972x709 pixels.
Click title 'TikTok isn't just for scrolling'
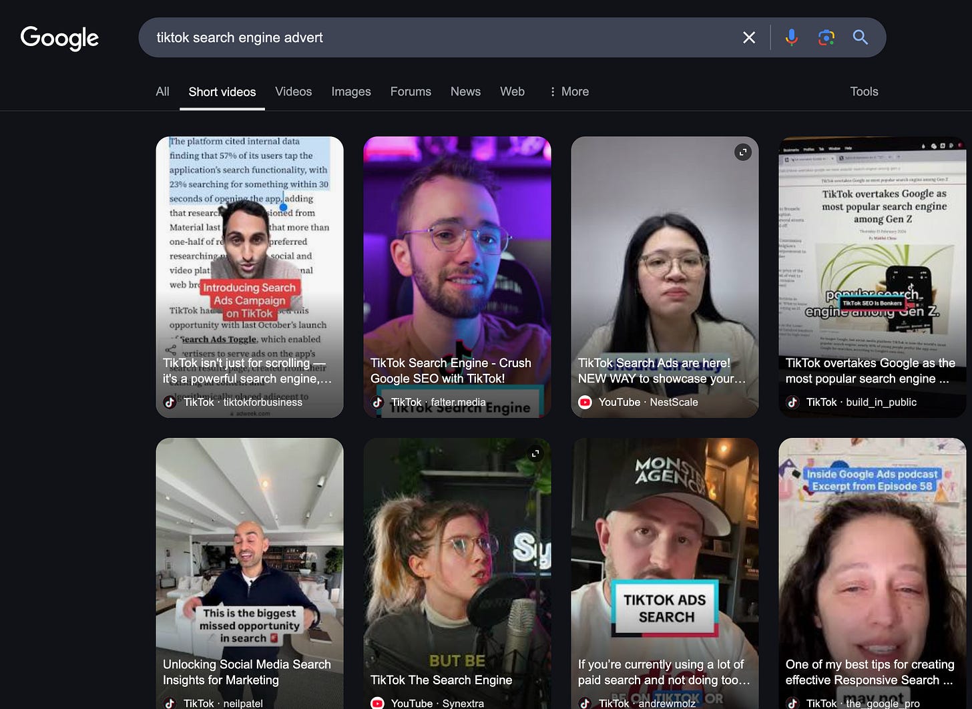[x=248, y=371]
